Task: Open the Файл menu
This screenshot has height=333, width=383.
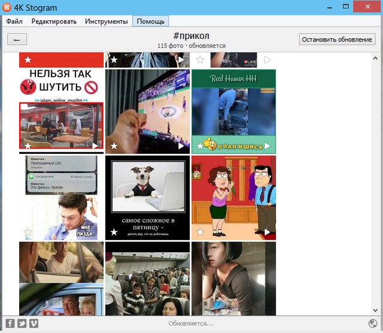Action: 14,22
